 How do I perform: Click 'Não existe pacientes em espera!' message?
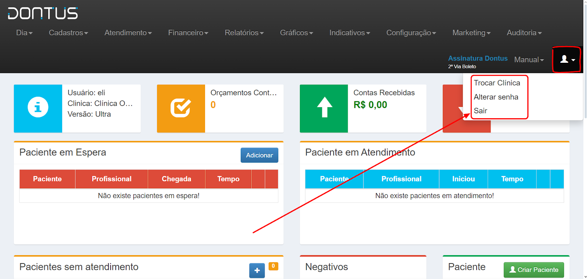[148, 196]
